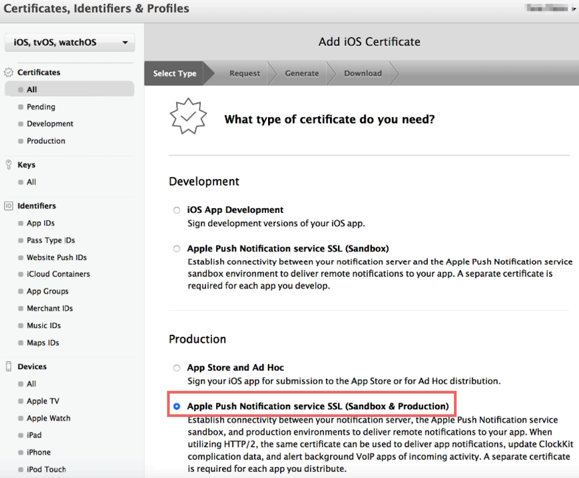Open App Groups
The width and height of the screenshot is (579, 478).
tap(47, 291)
